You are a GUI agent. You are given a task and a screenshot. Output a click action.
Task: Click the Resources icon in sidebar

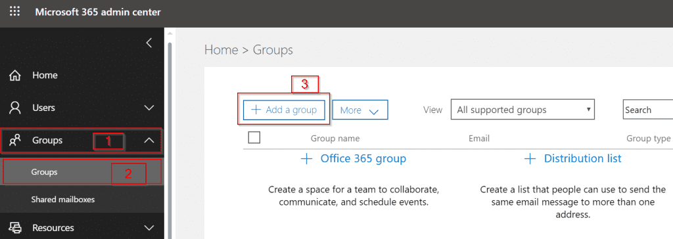coord(15,228)
